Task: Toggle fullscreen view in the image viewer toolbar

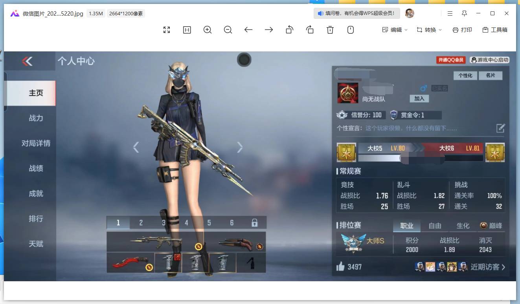Action: coord(167,30)
